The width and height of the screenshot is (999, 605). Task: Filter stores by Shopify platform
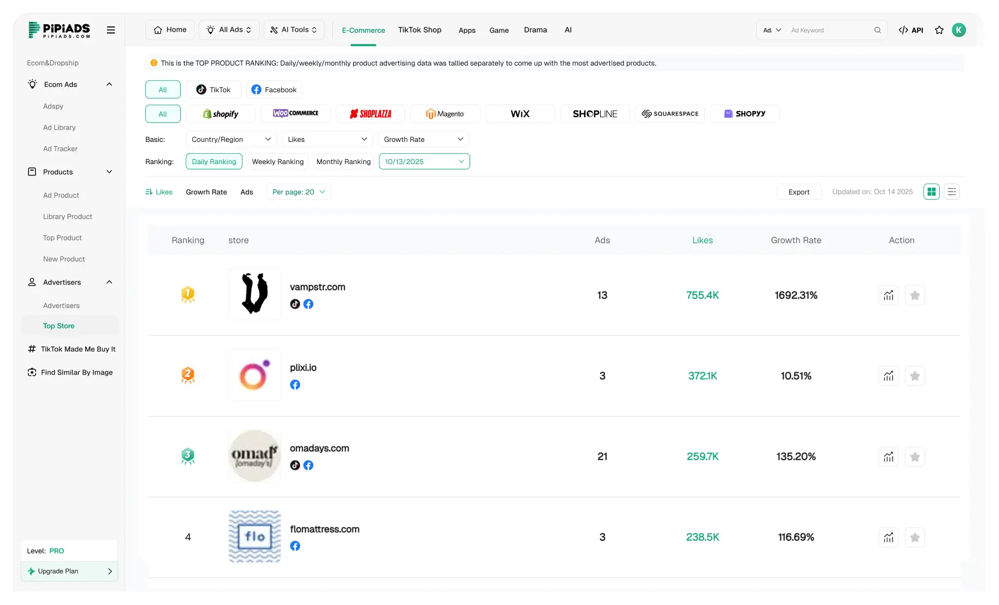click(x=221, y=114)
